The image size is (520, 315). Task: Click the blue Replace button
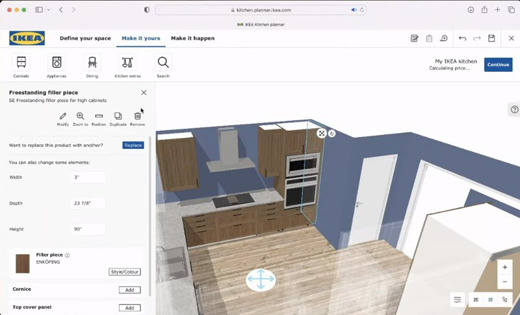click(133, 145)
